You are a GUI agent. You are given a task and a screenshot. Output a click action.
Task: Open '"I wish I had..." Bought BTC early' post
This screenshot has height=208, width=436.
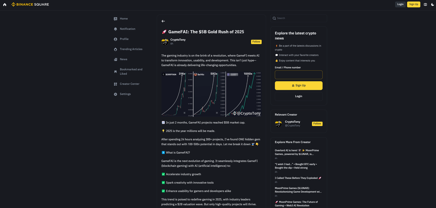pyautogui.click(x=296, y=166)
